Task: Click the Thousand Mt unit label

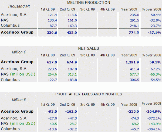Action: (x=19, y=6)
